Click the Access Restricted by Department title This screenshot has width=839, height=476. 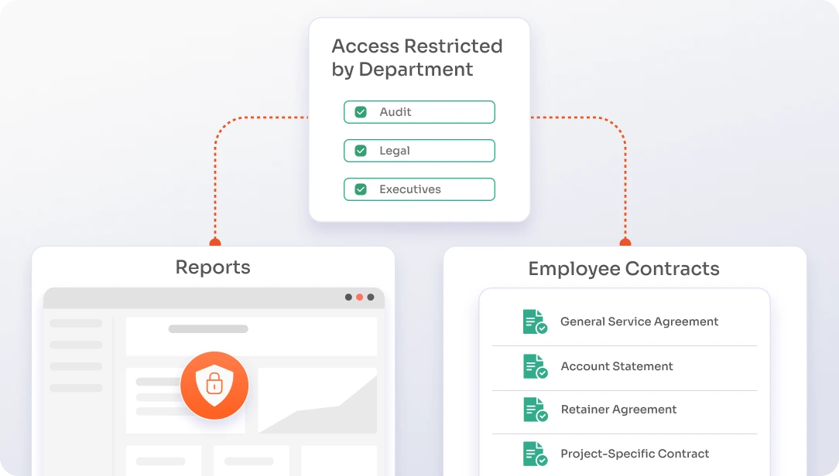(x=417, y=58)
